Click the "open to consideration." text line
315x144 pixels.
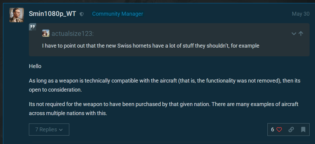click(x=55, y=90)
